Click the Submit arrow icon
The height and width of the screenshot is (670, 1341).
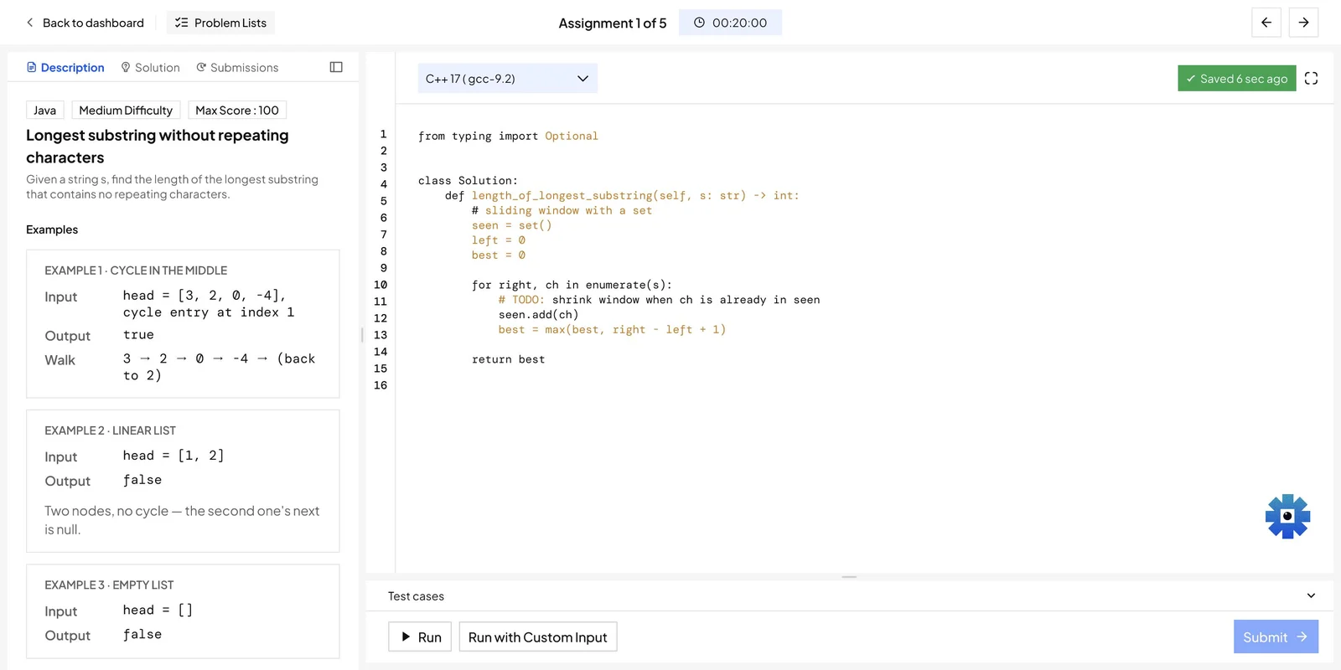(1302, 636)
